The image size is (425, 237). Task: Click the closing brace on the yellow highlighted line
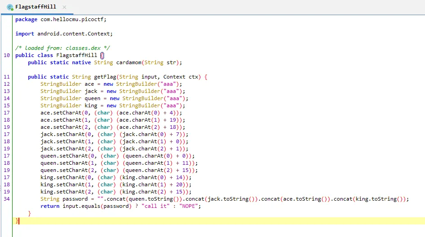pos(17,221)
